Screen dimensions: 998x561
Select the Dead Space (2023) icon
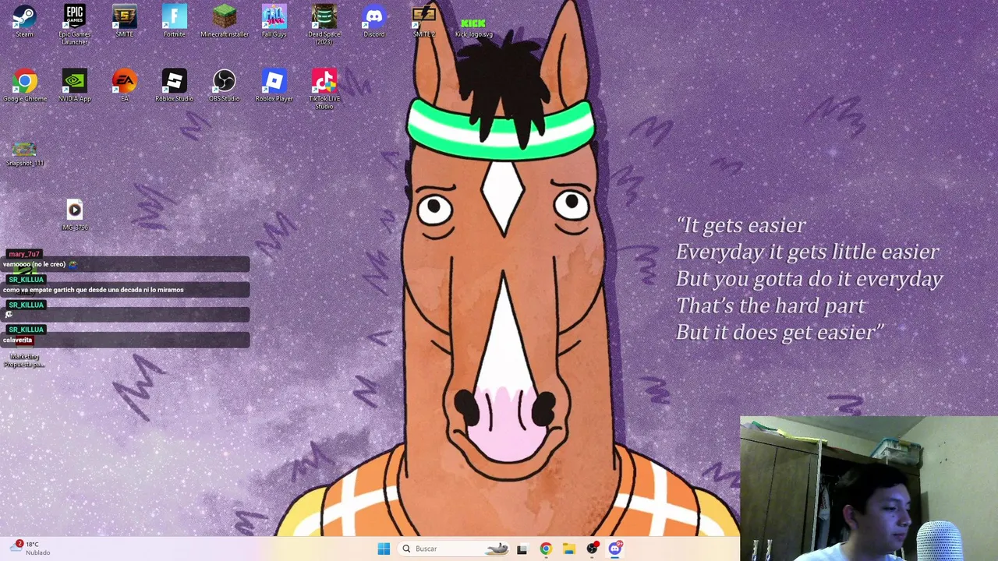[x=324, y=25]
